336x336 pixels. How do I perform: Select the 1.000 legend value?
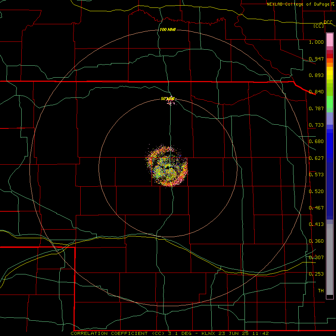pyautogui.click(x=316, y=42)
